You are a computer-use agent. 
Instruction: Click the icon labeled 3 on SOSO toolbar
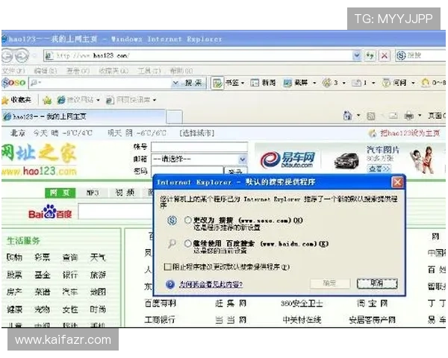[x=326, y=83]
